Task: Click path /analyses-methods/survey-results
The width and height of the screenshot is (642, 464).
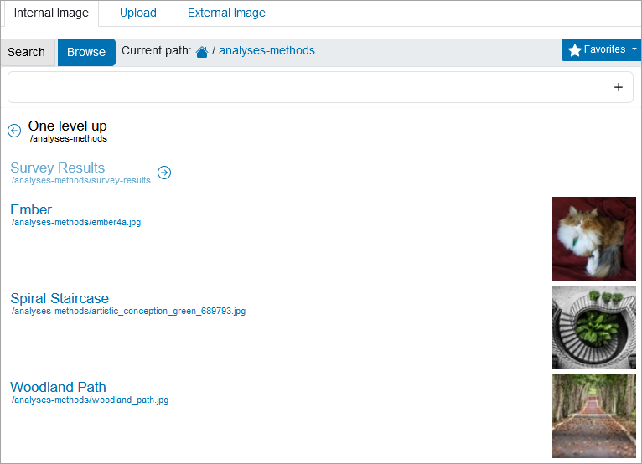Action: point(81,180)
